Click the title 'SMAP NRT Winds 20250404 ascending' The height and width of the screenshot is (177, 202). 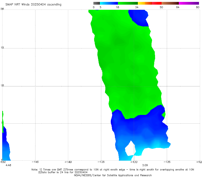tap(33, 5)
